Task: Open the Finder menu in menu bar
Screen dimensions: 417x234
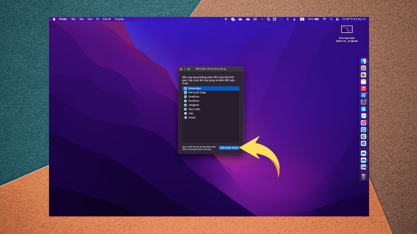Action: [63, 19]
